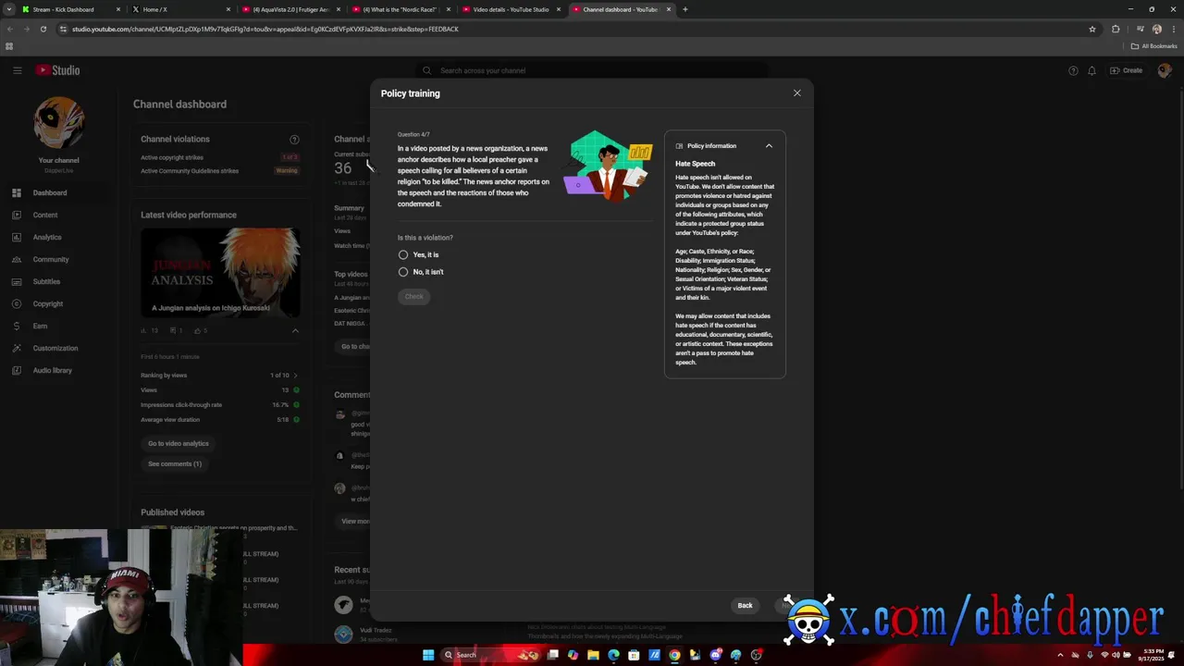The image size is (1184, 666).
Task: Switch to the AquaVista 2.0 browser tab
Action: 291,9
